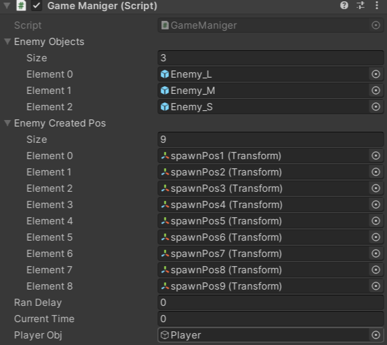Image resolution: width=387 pixels, height=345 pixels.
Task: Open object picker for Enemy_S
Action: pos(376,106)
